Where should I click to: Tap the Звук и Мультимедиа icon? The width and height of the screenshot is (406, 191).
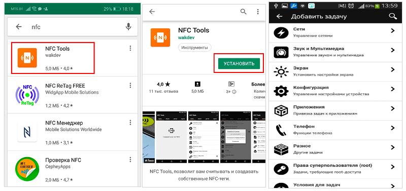click(281, 53)
